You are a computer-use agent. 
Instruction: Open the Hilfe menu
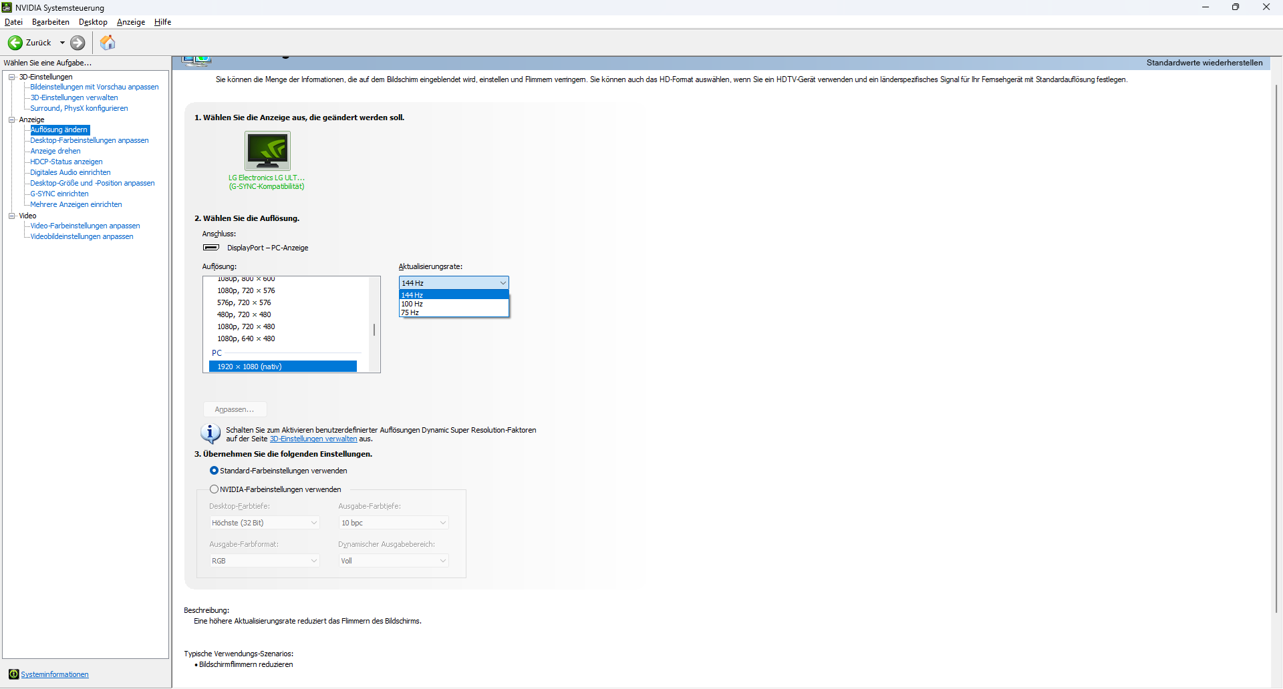[163, 22]
